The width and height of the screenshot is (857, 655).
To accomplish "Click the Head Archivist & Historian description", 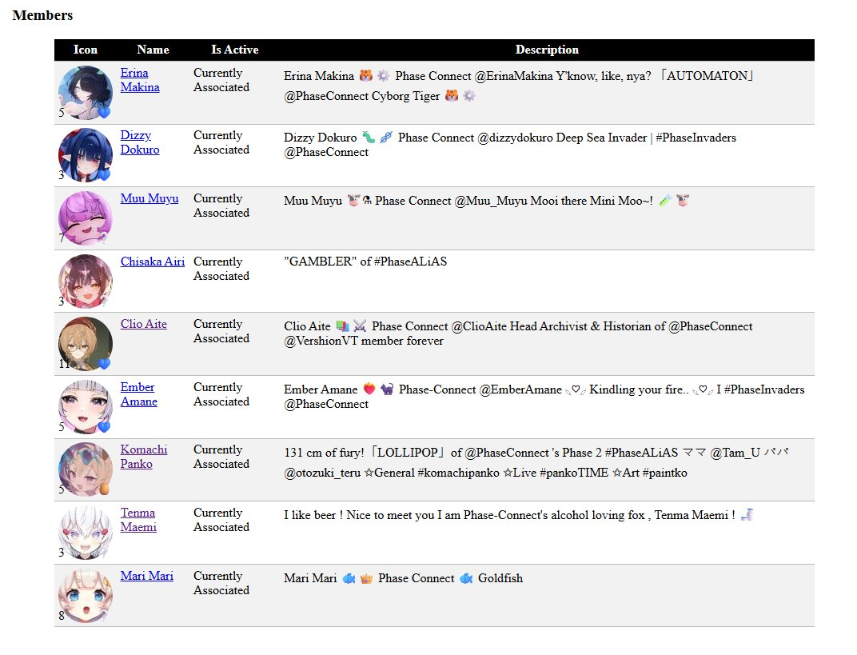I will (x=518, y=333).
